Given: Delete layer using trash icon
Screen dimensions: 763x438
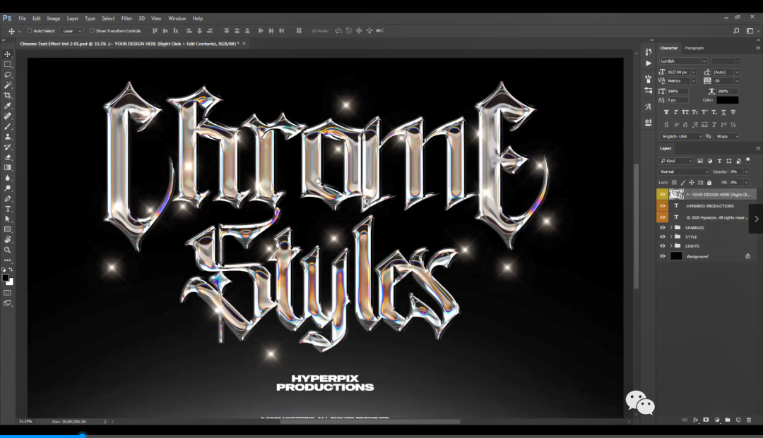Looking at the screenshot, I should coord(749,420).
